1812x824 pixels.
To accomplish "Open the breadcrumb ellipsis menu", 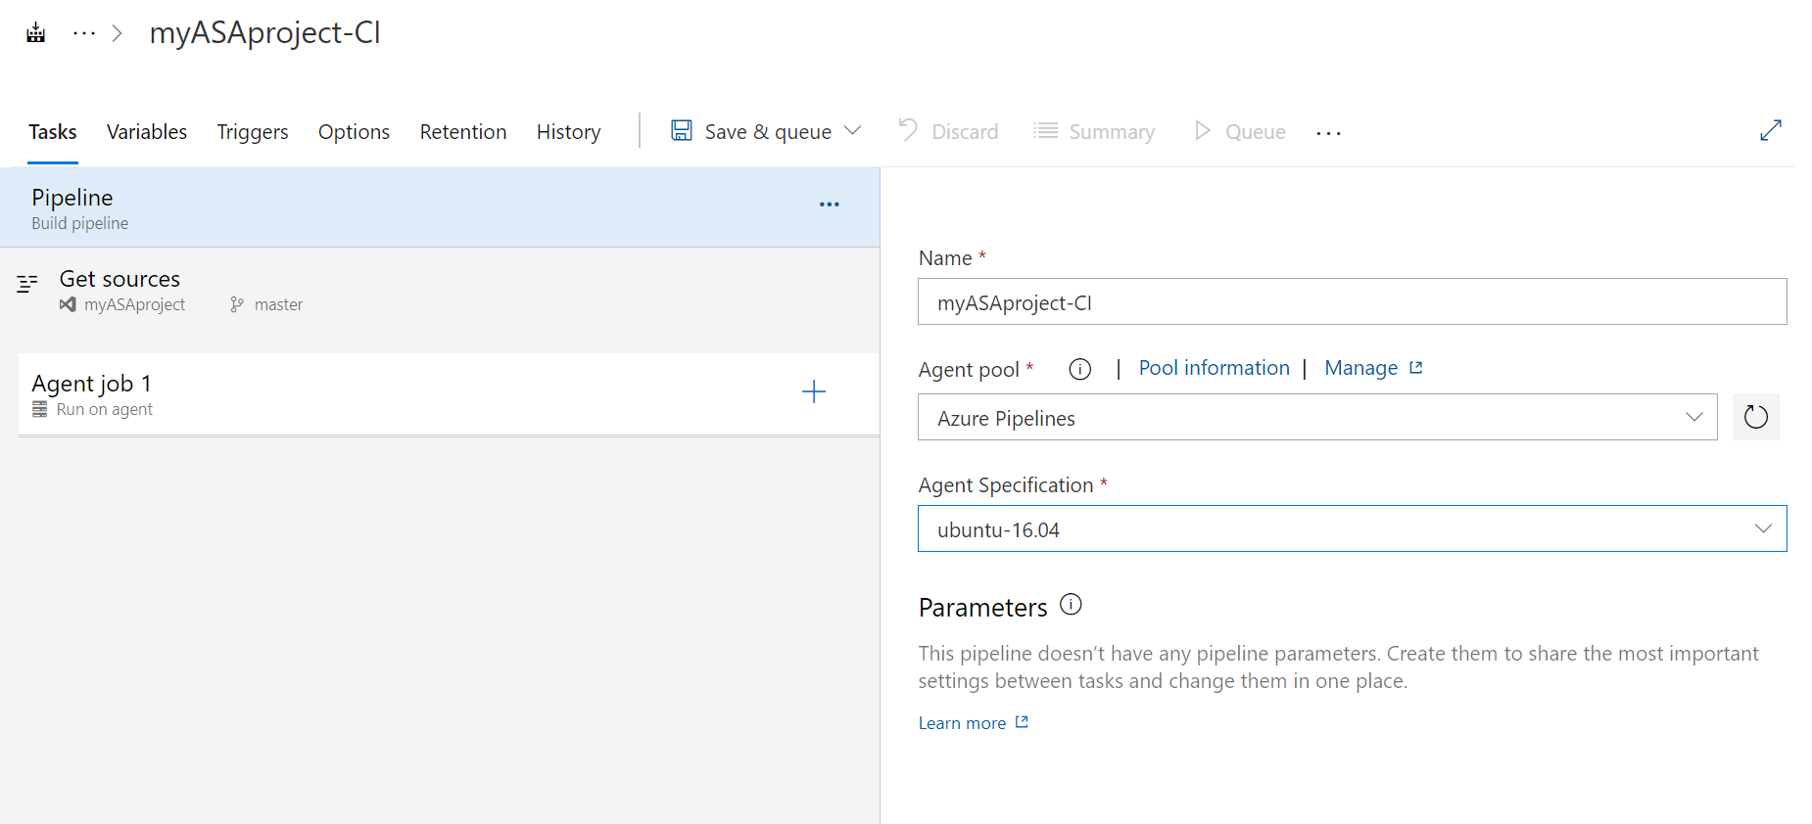I will (84, 33).
